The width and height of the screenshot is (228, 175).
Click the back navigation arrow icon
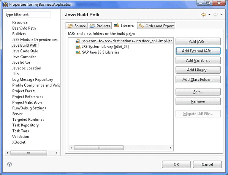tap(204, 14)
